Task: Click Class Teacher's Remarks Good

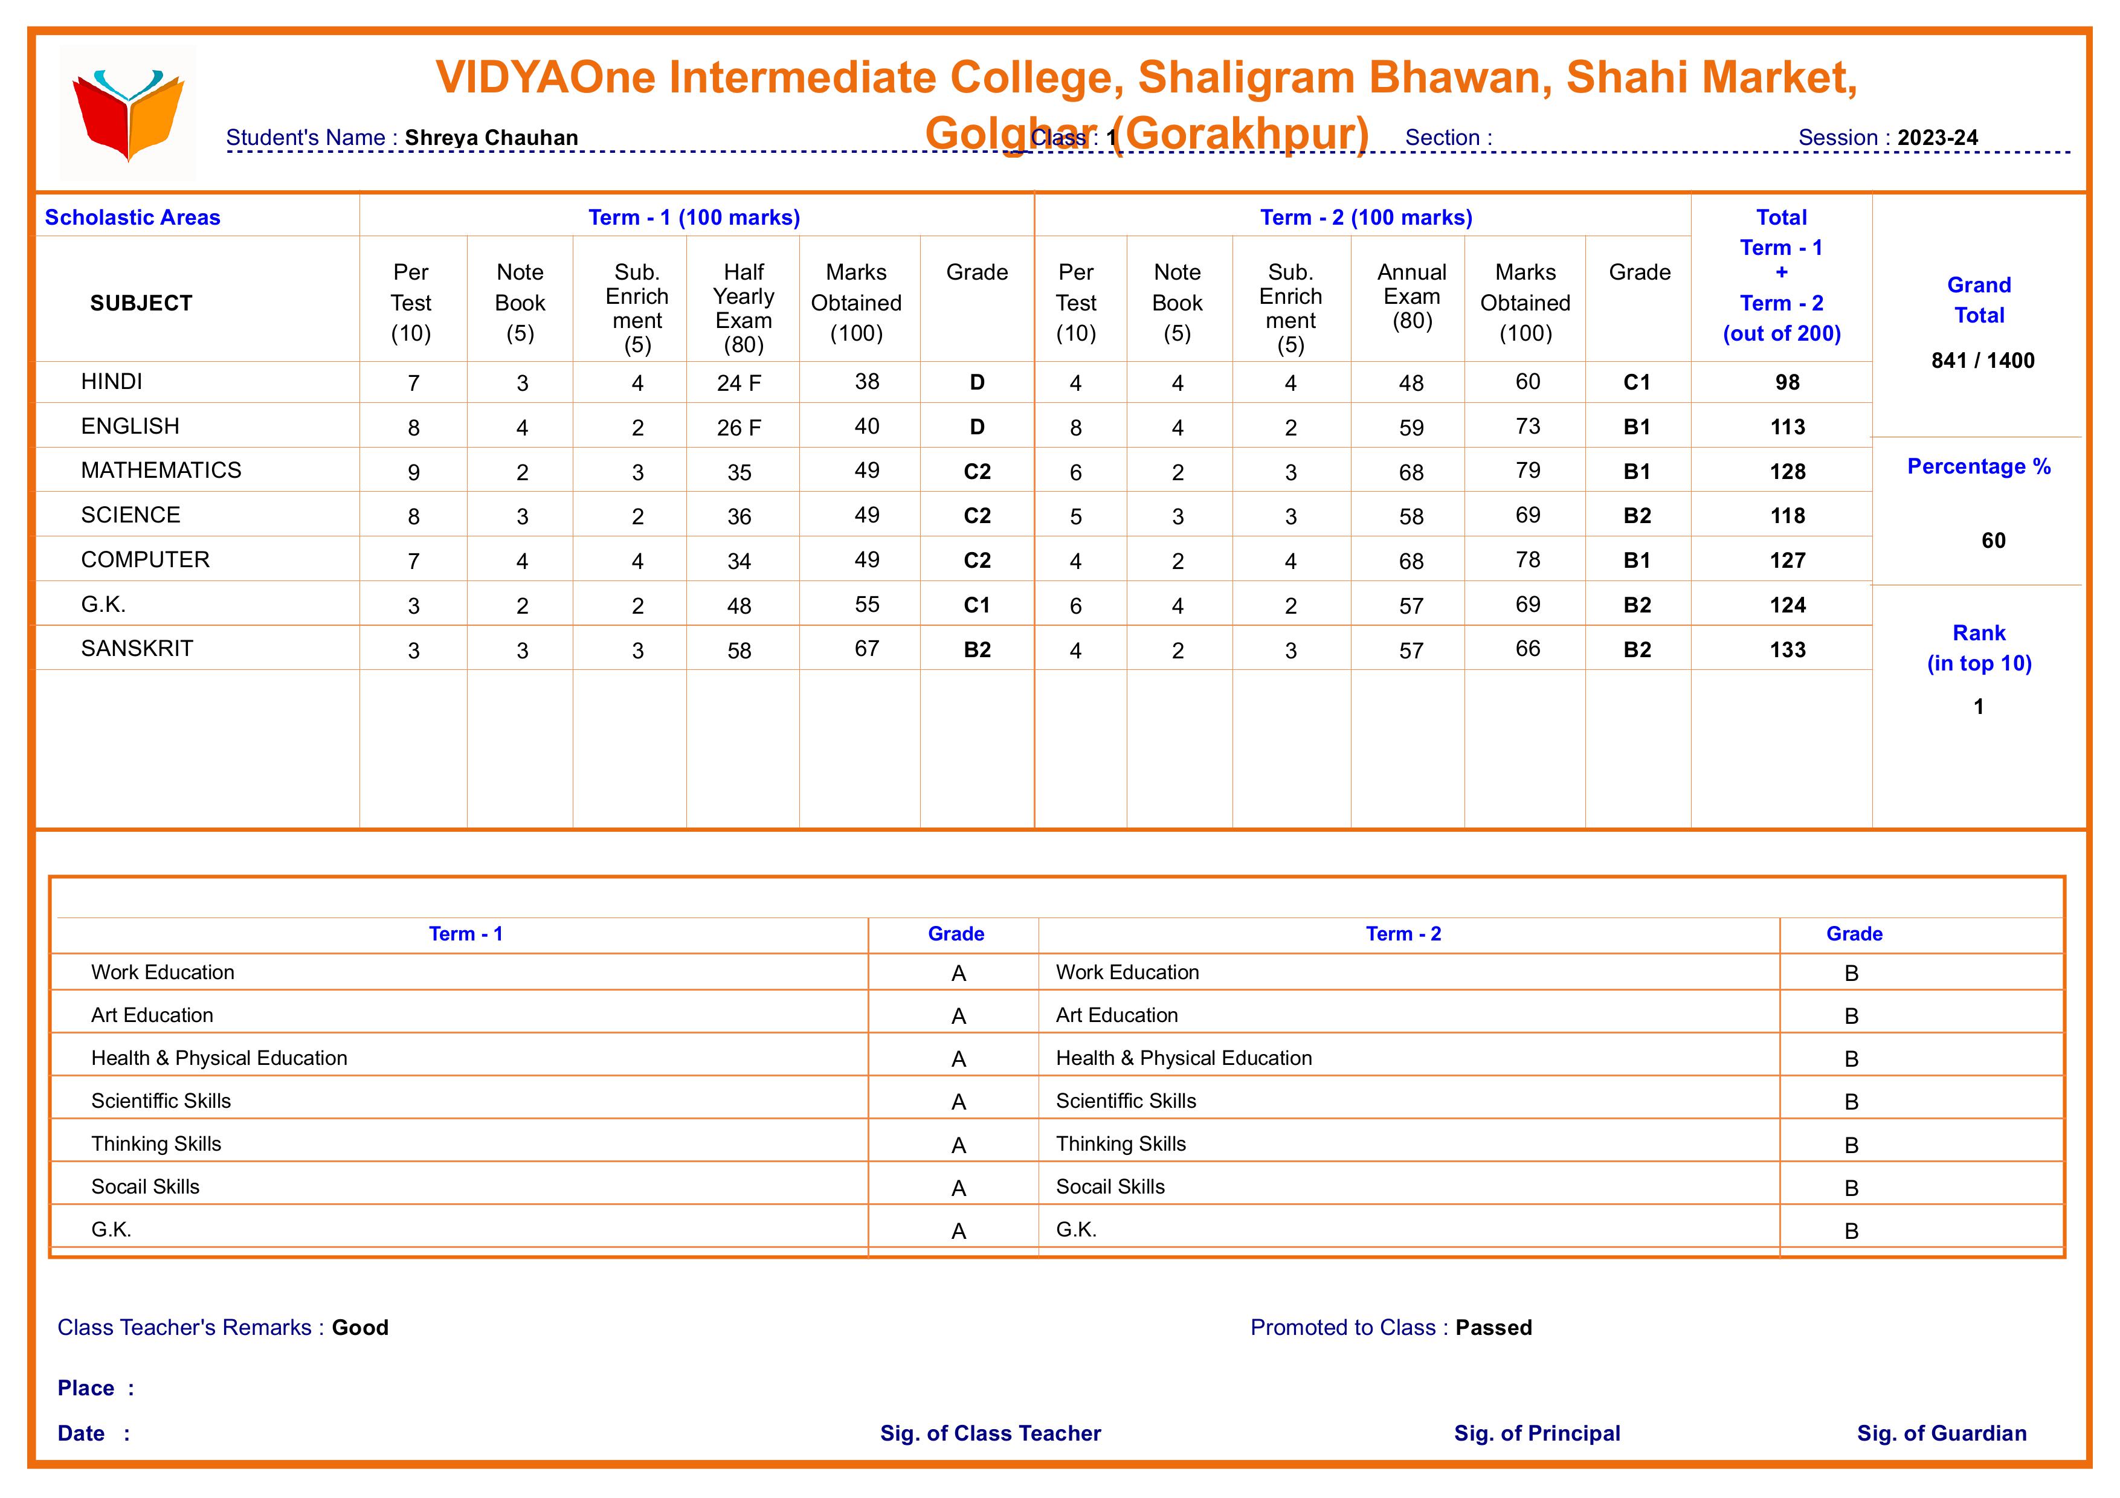Action: (222, 1327)
